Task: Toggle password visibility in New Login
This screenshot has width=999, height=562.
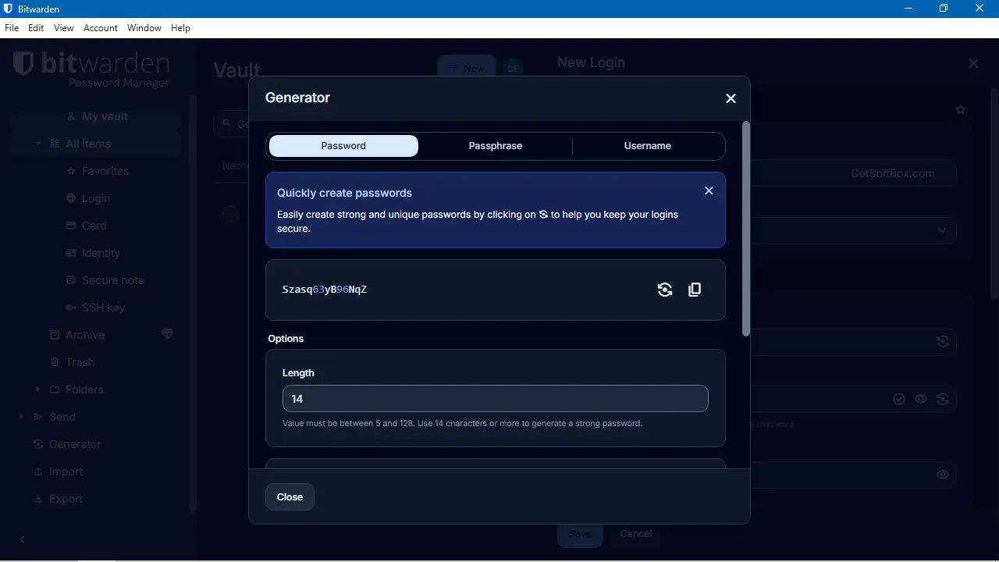Action: pos(921,399)
